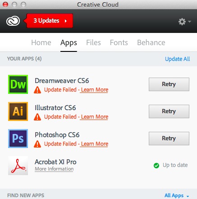The image size is (197, 199).
Task: Click the YOUR APPS (4) heading
Action: pos(24,59)
